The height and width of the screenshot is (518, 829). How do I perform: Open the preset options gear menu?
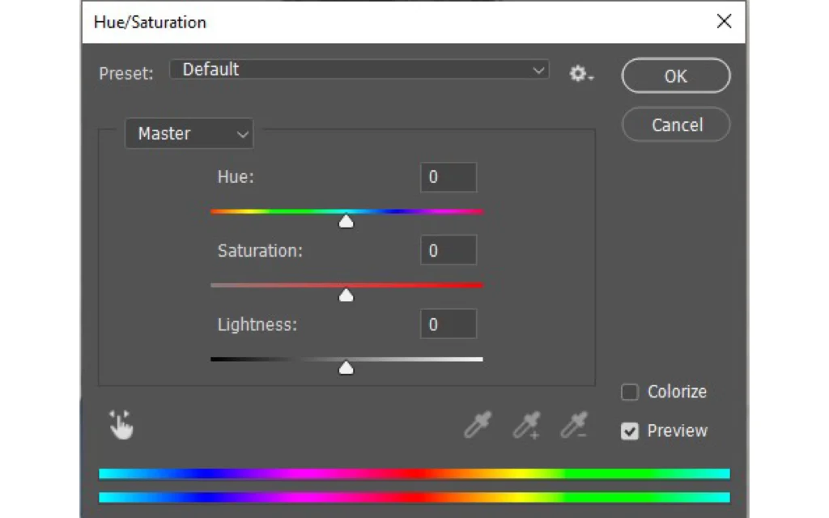pyautogui.click(x=578, y=74)
